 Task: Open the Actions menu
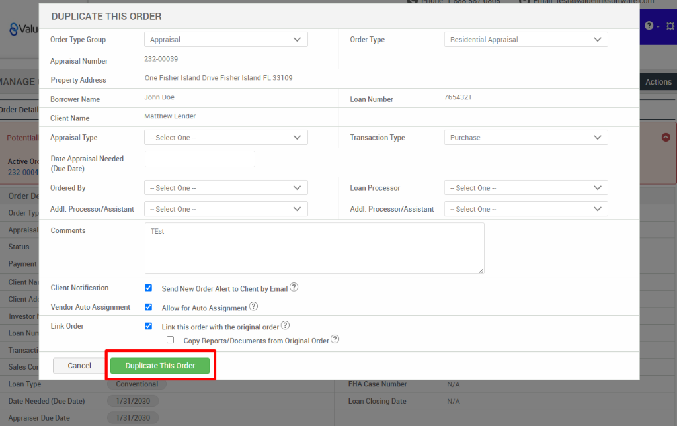click(658, 81)
